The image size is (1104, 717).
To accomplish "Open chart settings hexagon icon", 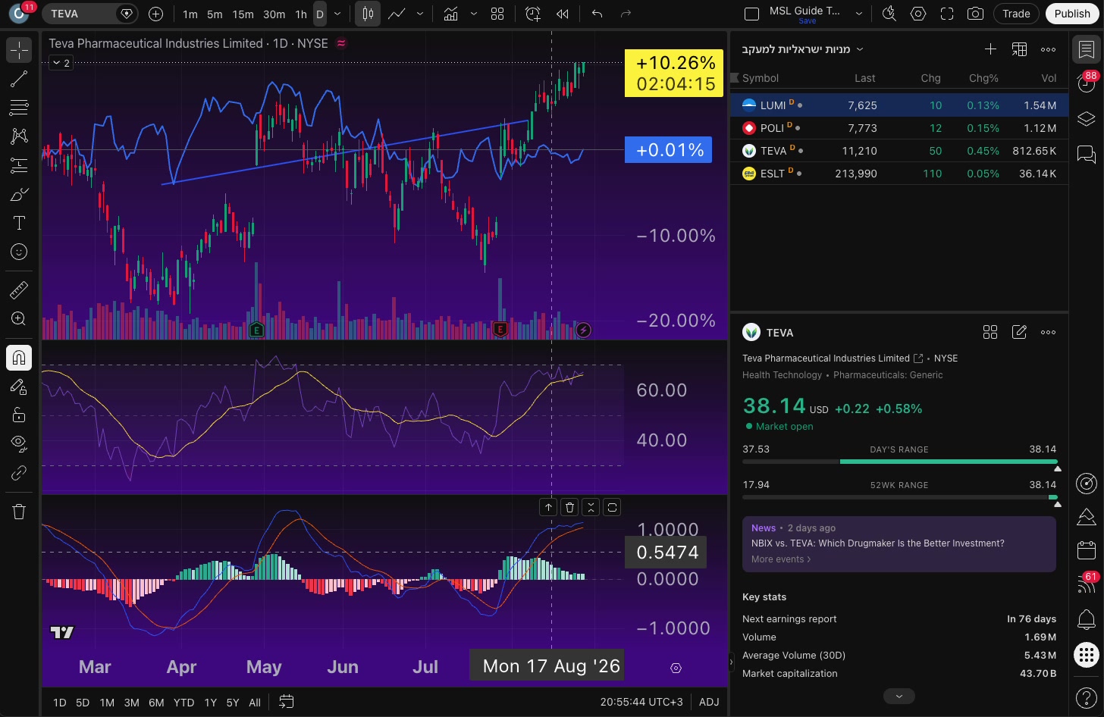I will (x=918, y=14).
